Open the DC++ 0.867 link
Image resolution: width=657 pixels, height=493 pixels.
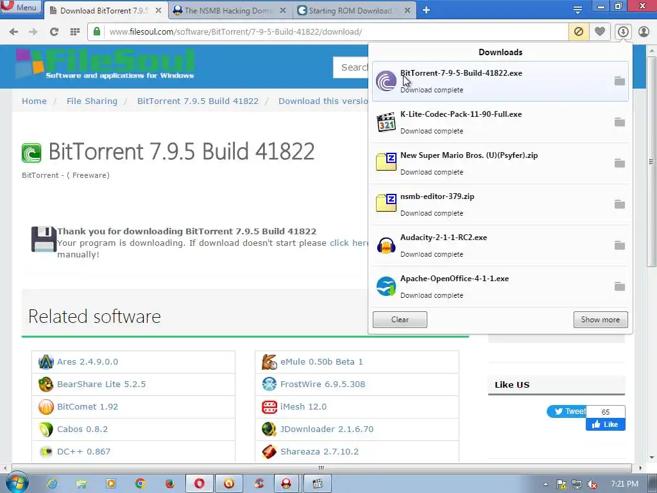pos(84,451)
